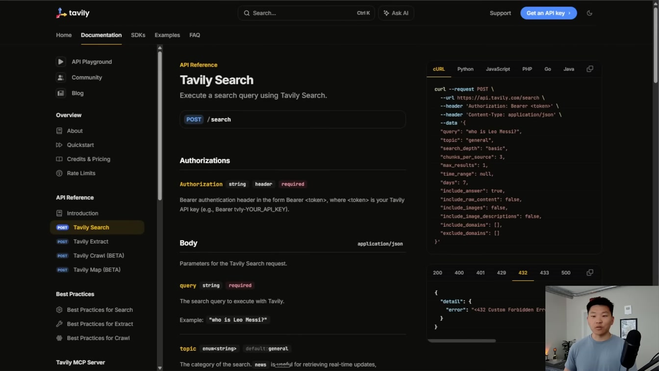This screenshot has width=659, height=371.
Task: Click the Rate Limits icon
Action: coord(59,173)
